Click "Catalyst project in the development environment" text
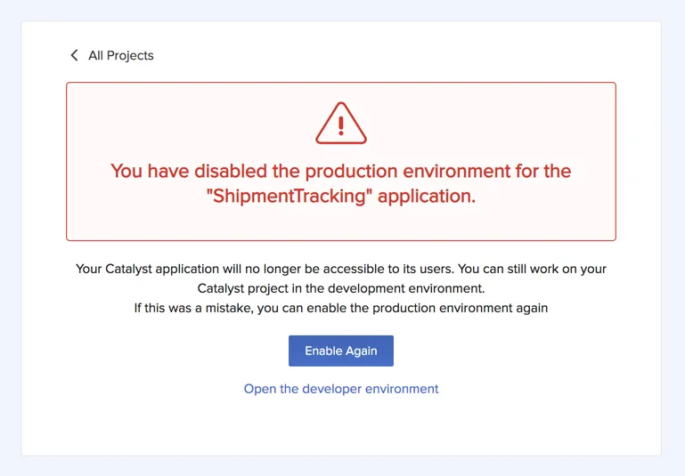The width and height of the screenshot is (685, 476). pos(341,288)
